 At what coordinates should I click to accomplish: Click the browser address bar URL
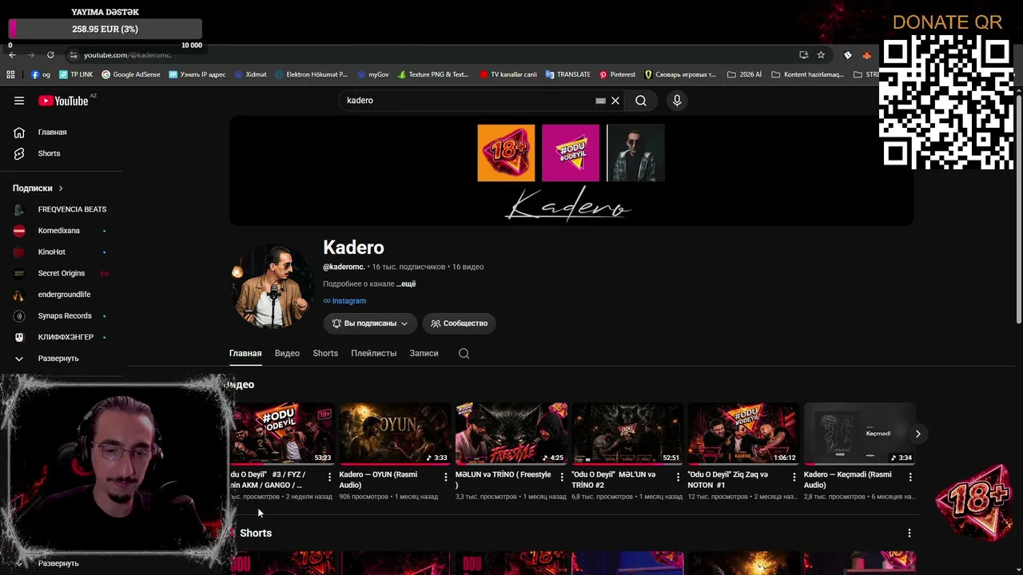pos(128,55)
